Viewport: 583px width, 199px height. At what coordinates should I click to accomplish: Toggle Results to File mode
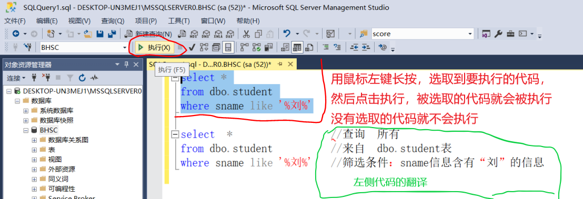coord(309,47)
